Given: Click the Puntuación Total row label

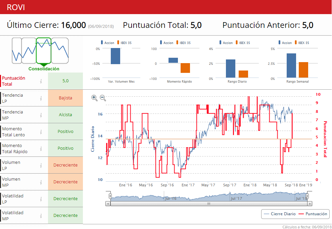Looking at the screenshot, I should [13, 81].
